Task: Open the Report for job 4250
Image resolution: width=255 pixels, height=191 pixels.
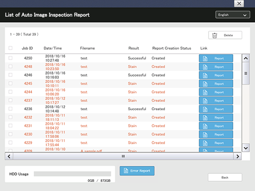Action: pos(216,58)
